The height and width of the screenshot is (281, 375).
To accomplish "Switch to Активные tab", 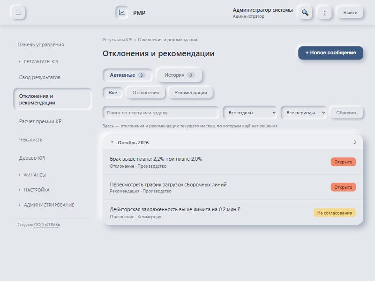I will point(127,75).
